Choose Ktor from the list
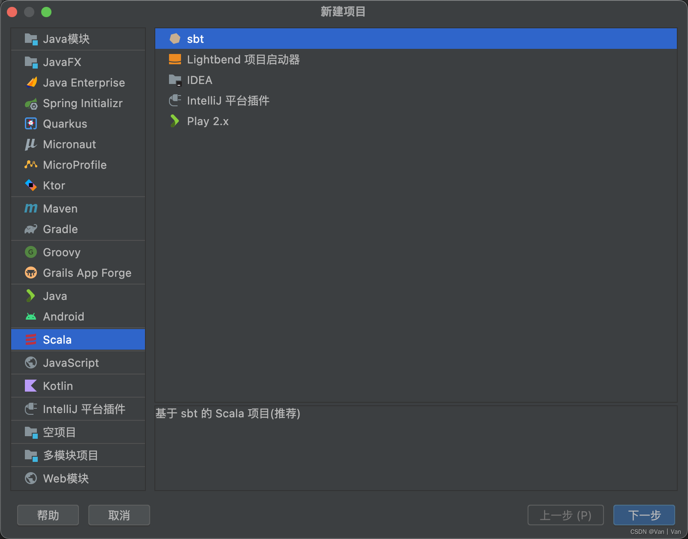This screenshot has width=688, height=539. 78,186
